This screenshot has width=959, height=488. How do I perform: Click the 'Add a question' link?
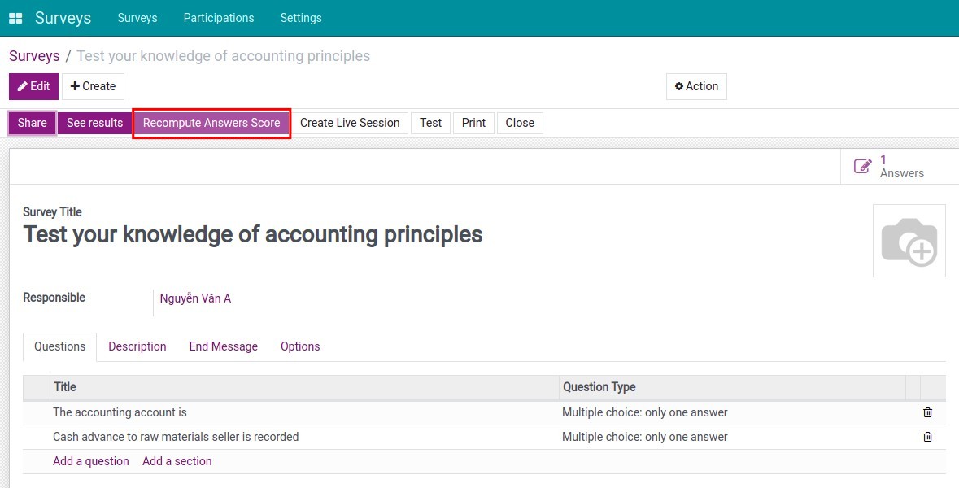click(x=91, y=461)
